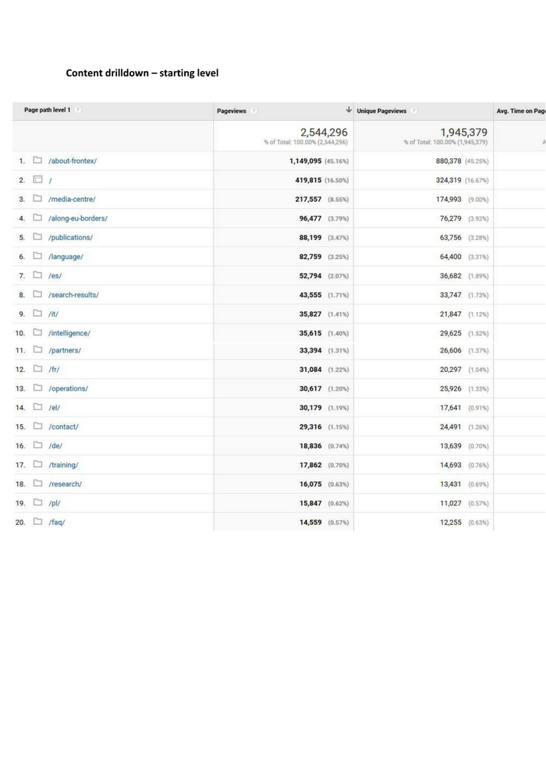This screenshot has width=546, height=772.
Task: Open the /partners/ page path link
Action: click(x=65, y=350)
